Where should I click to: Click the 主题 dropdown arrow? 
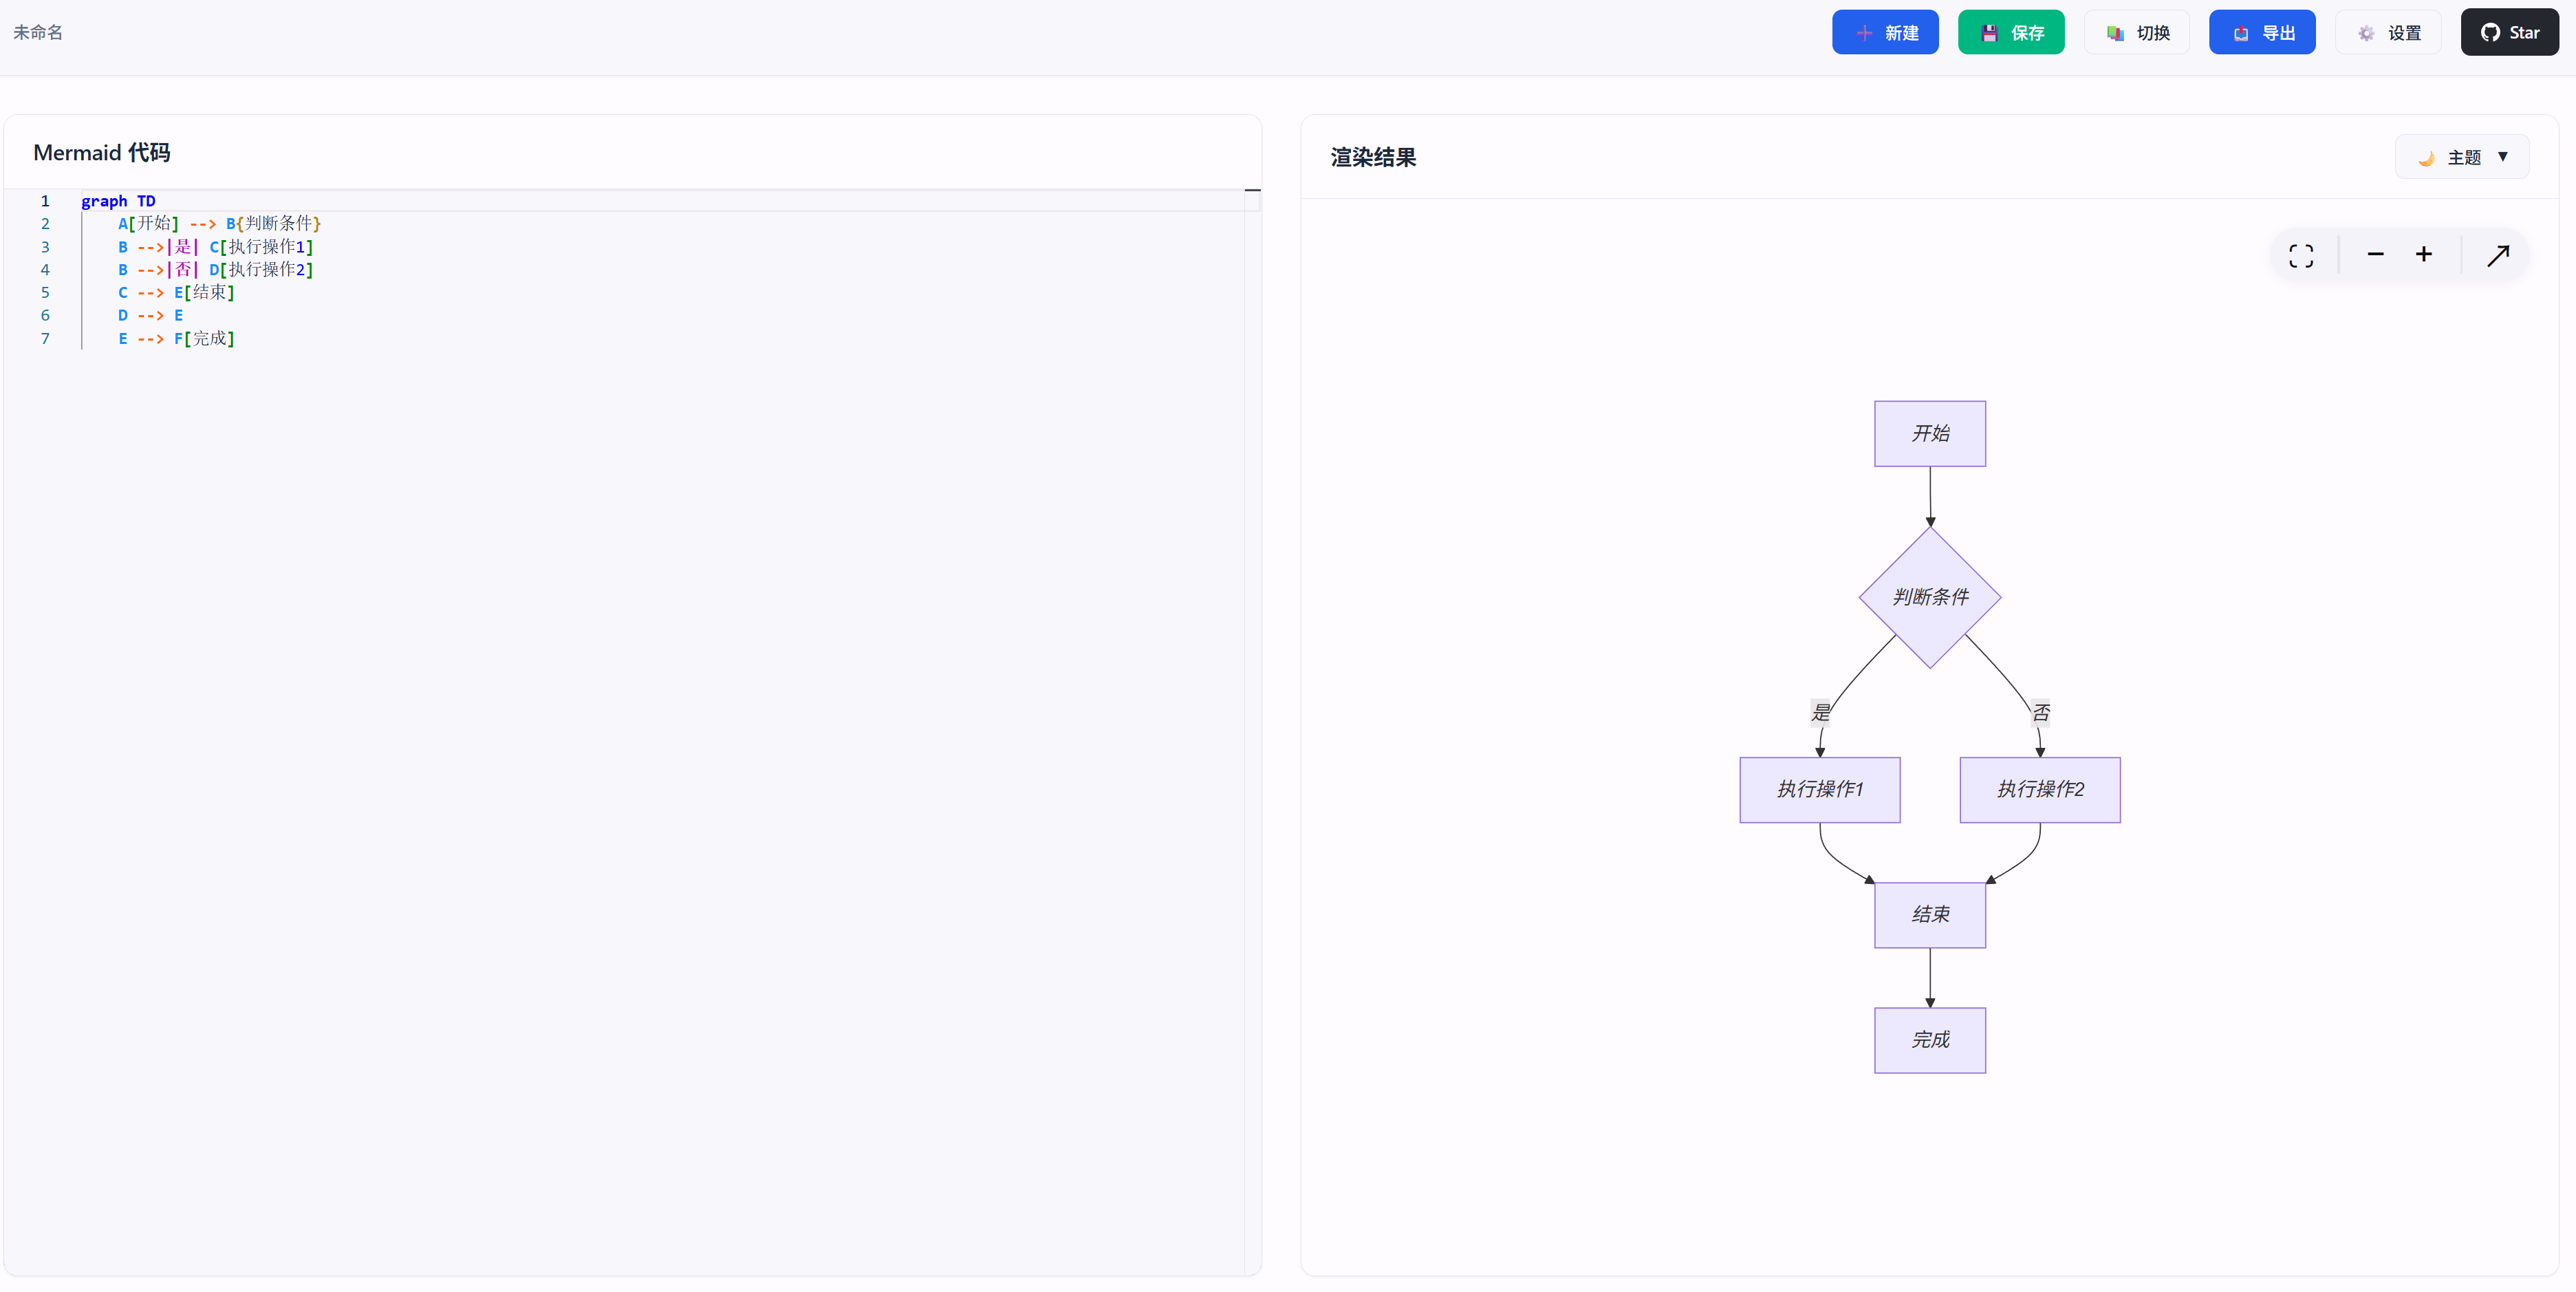(2502, 157)
